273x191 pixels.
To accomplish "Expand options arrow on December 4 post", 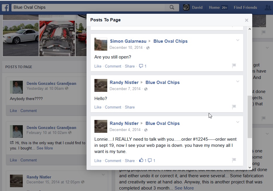I will click(x=238, y=122).
